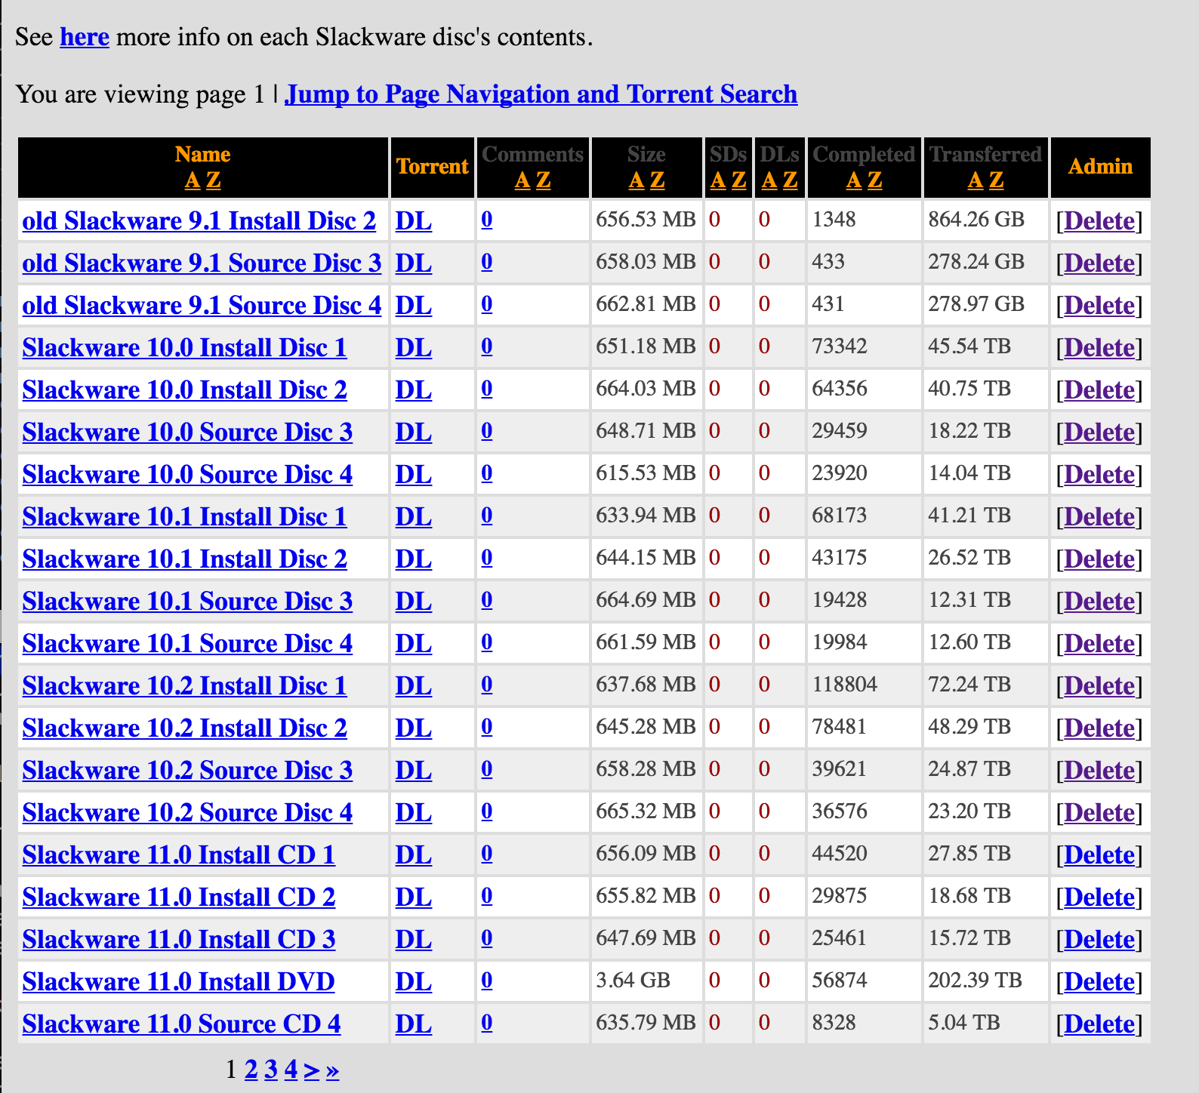1199x1093 pixels.
Task: Select the 202.39 TB transferred value
Action: point(975,980)
